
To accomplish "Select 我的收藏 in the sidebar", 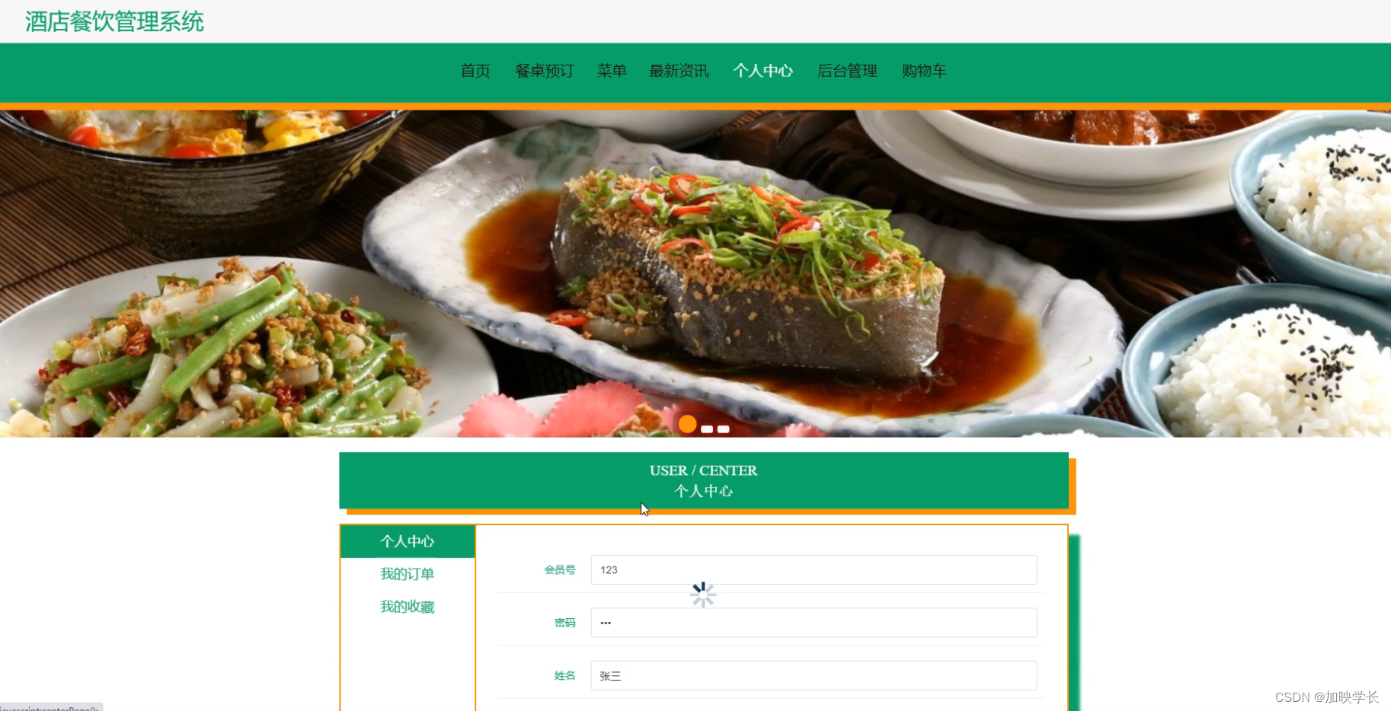I will pos(408,607).
